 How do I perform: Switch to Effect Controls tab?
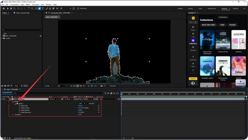(22, 13)
